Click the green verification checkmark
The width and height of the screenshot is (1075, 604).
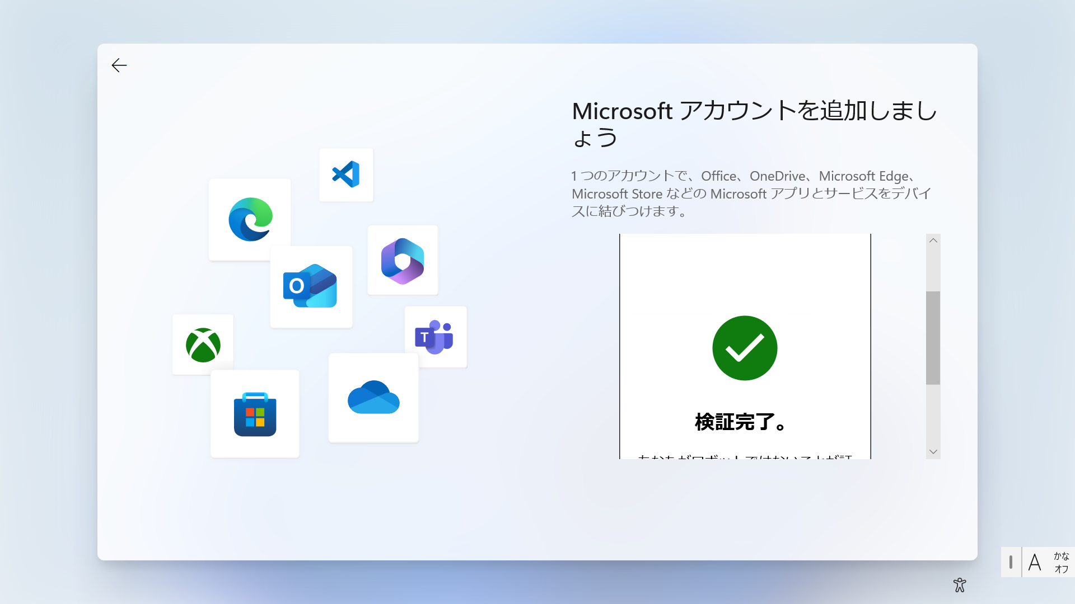(x=745, y=348)
